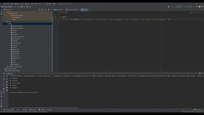Viewport: 204px width, 115px height.
Task: Hide the Run tool window
Action: (203, 73)
